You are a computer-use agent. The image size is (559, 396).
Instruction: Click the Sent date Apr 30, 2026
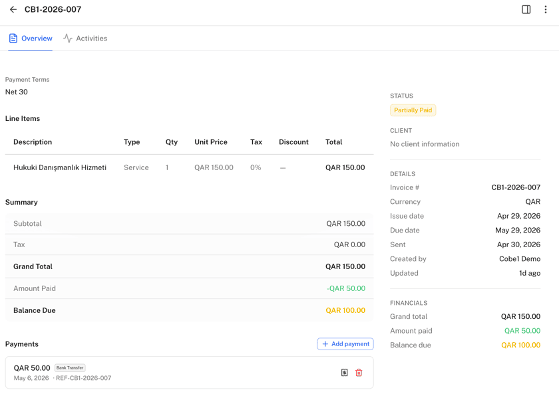pyautogui.click(x=518, y=245)
